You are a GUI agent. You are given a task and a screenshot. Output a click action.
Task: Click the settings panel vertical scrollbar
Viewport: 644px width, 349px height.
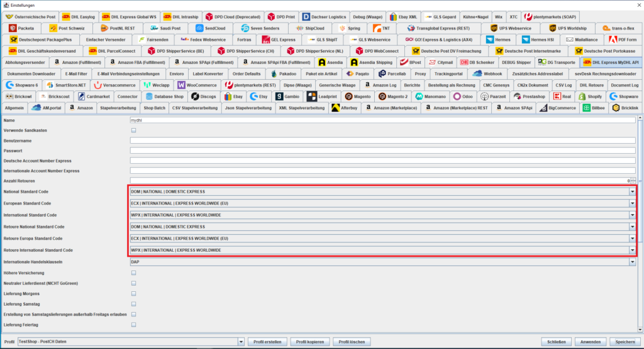pos(640,224)
